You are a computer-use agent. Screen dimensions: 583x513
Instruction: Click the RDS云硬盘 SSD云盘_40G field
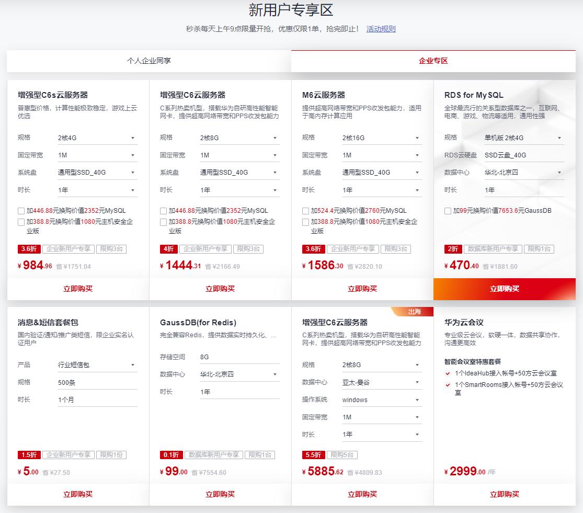[524, 155]
